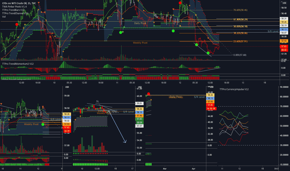
Task: Click the 61.80%(58.29) Fibonacci label
Action: click(241, 19)
